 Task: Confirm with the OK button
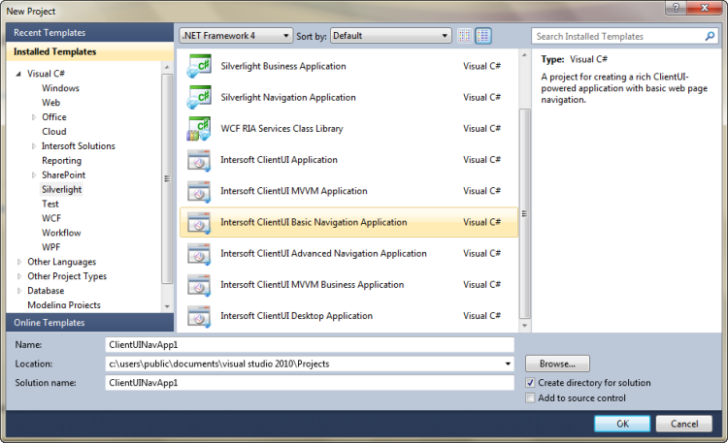pyautogui.click(x=622, y=424)
